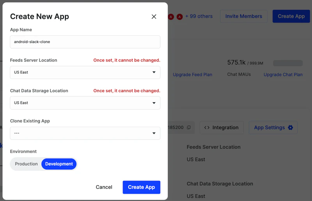Click the App Name text field

(x=85, y=42)
